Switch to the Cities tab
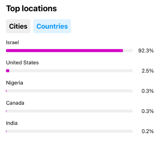The image size is (160, 141). [18, 26]
